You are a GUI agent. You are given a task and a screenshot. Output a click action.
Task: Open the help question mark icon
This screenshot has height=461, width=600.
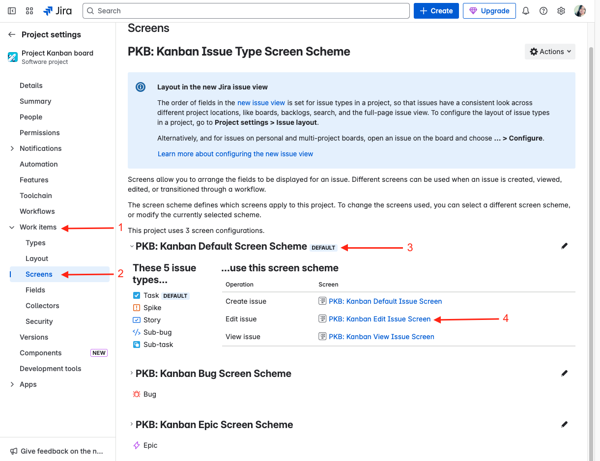click(x=543, y=11)
